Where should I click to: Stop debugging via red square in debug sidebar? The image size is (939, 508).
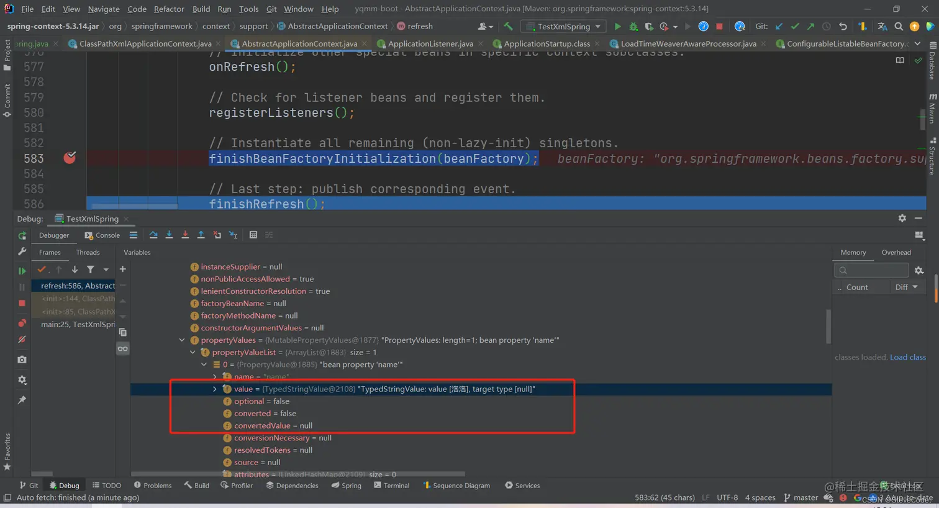click(22, 303)
